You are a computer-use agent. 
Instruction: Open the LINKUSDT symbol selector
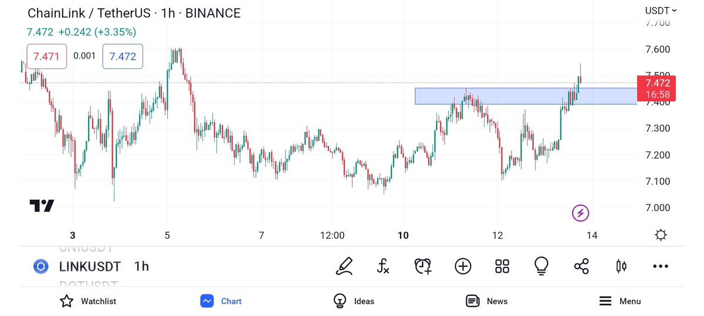tap(90, 266)
